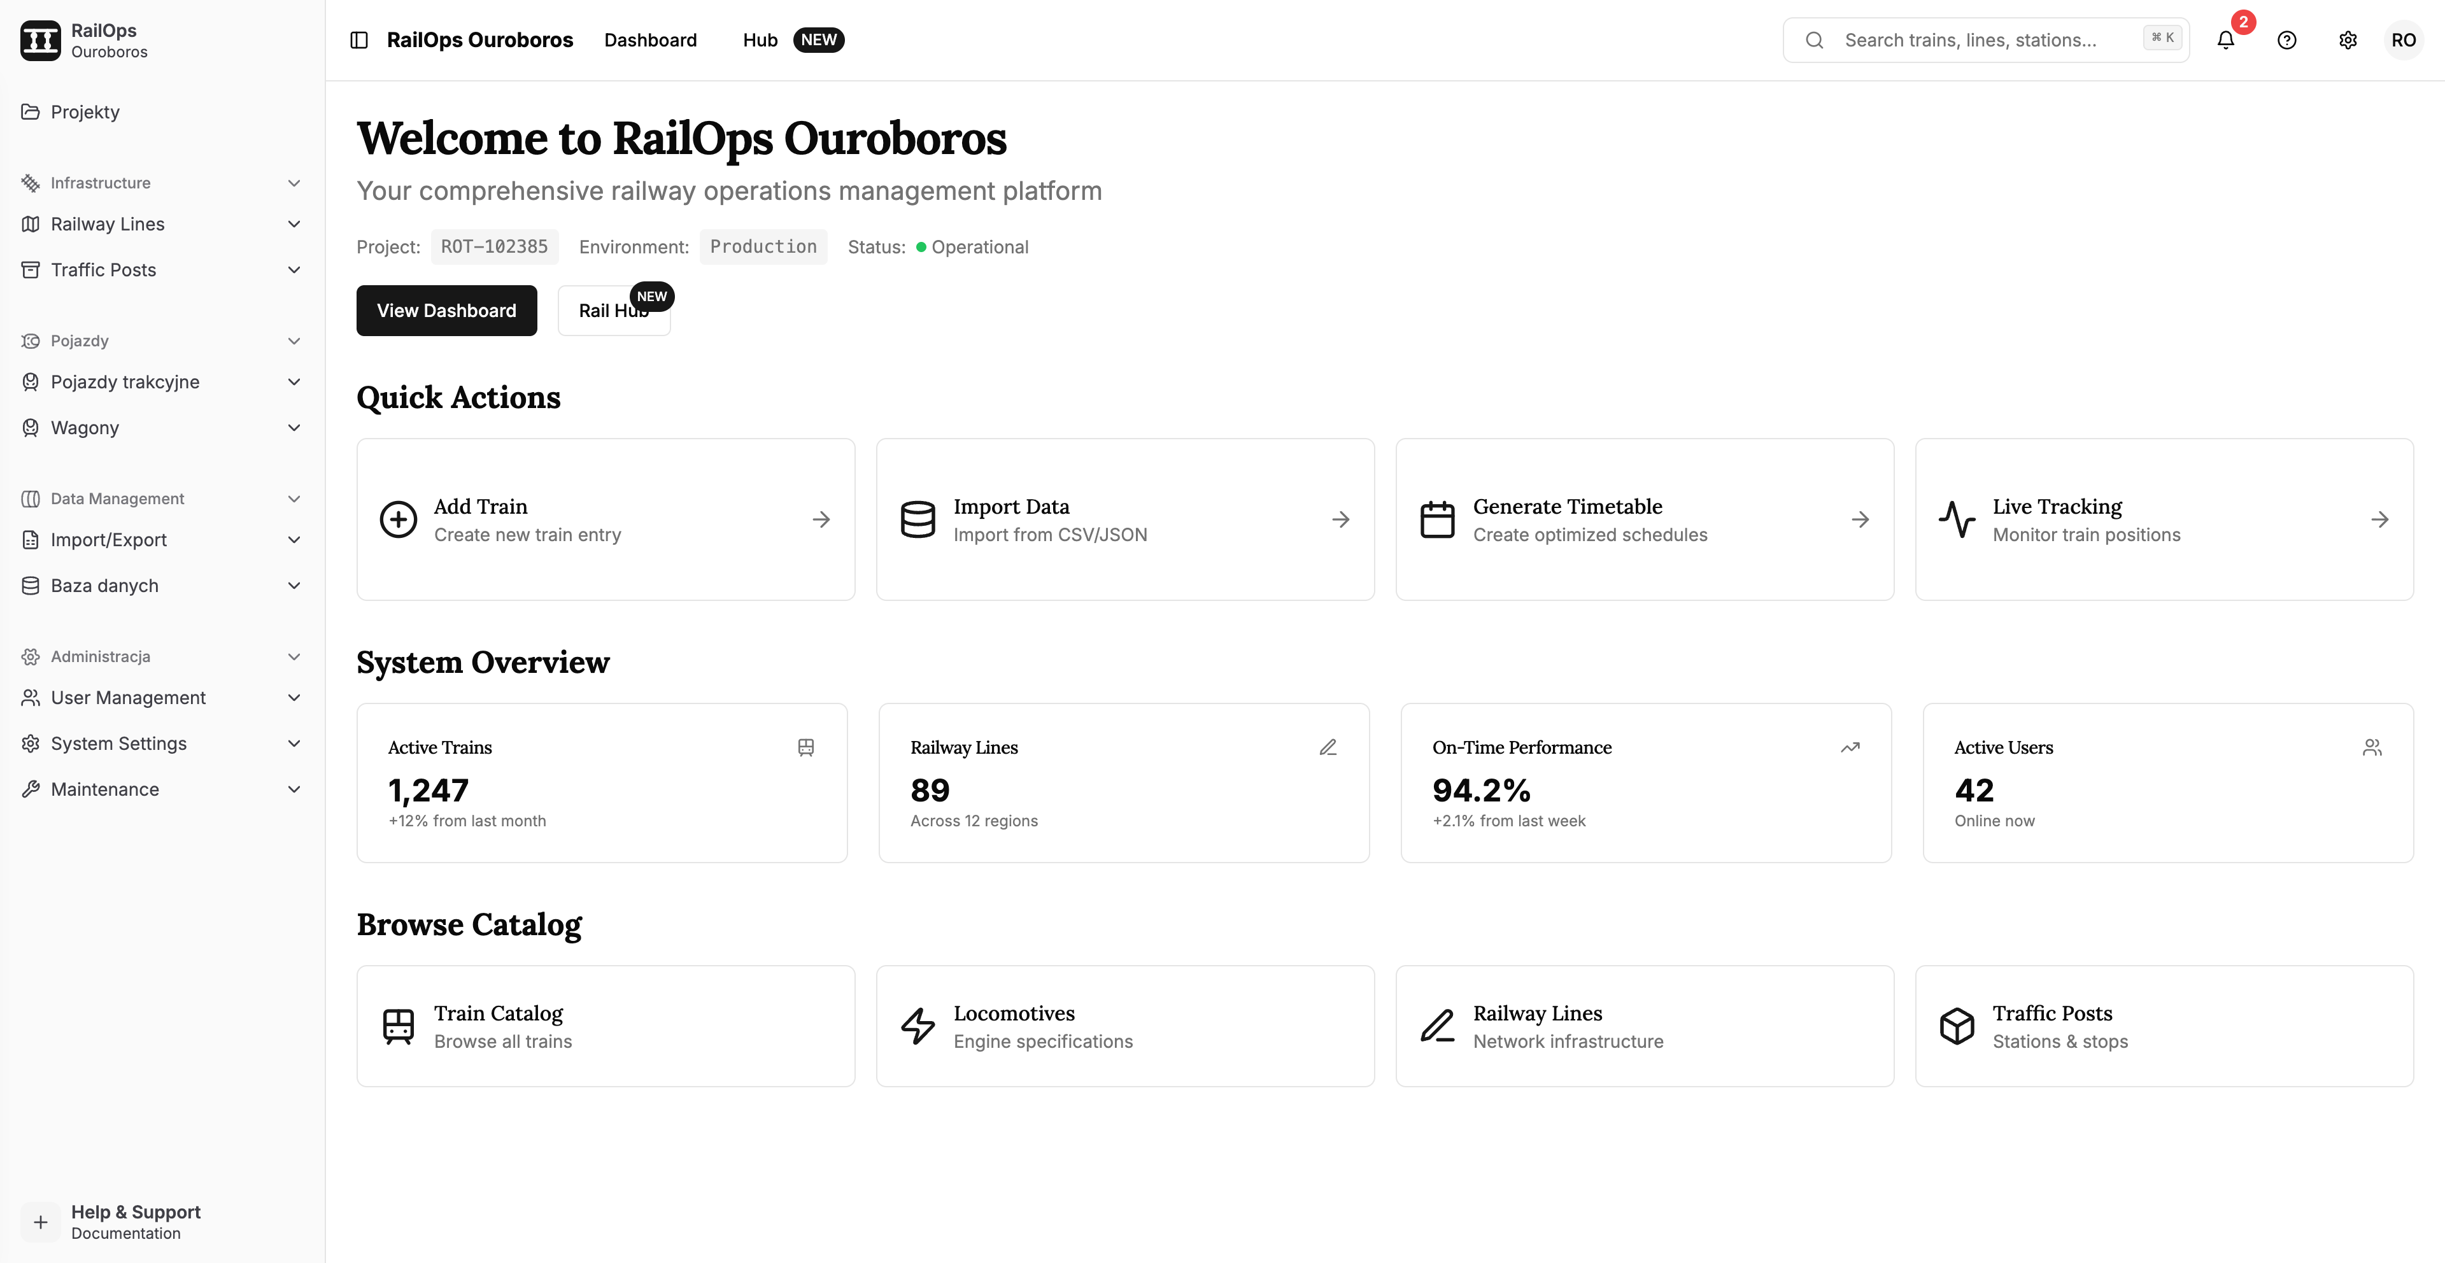This screenshot has height=1263, width=2445.
Task: Expand the Administracja section chevron
Action: pos(294,657)
